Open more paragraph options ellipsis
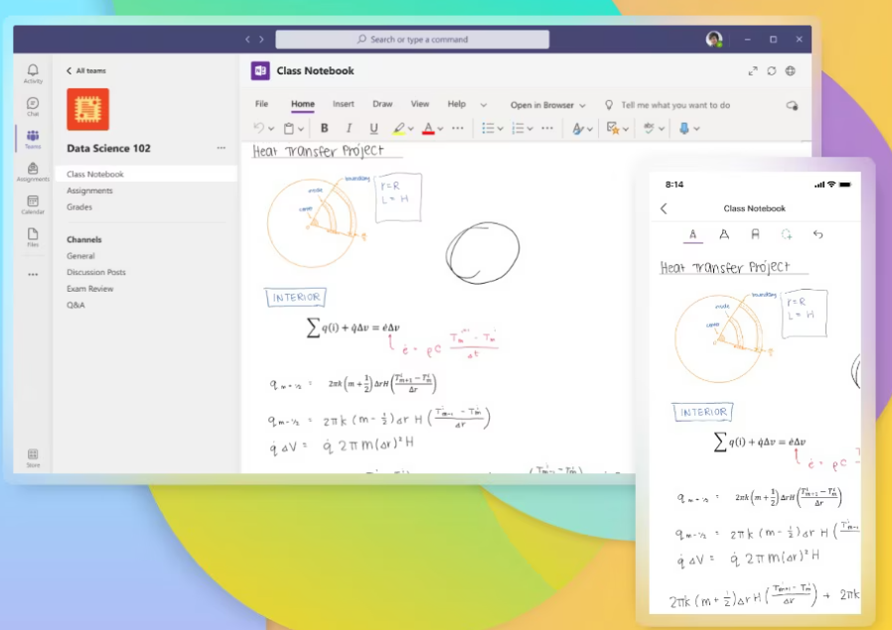This screenshot has width=892, height=630. (x=547, y=128)
